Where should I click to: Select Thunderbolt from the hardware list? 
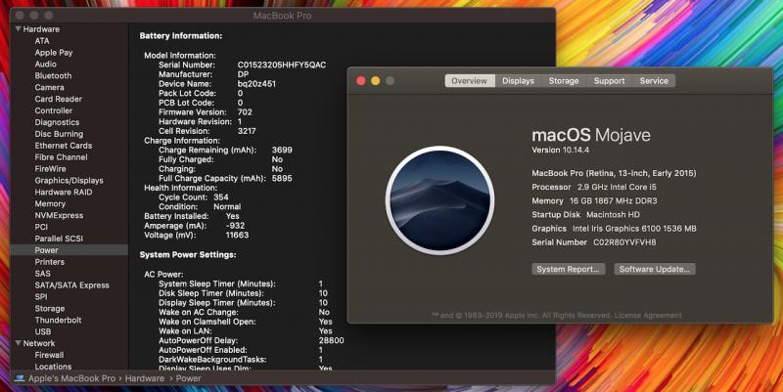click(x=58, y=320)
